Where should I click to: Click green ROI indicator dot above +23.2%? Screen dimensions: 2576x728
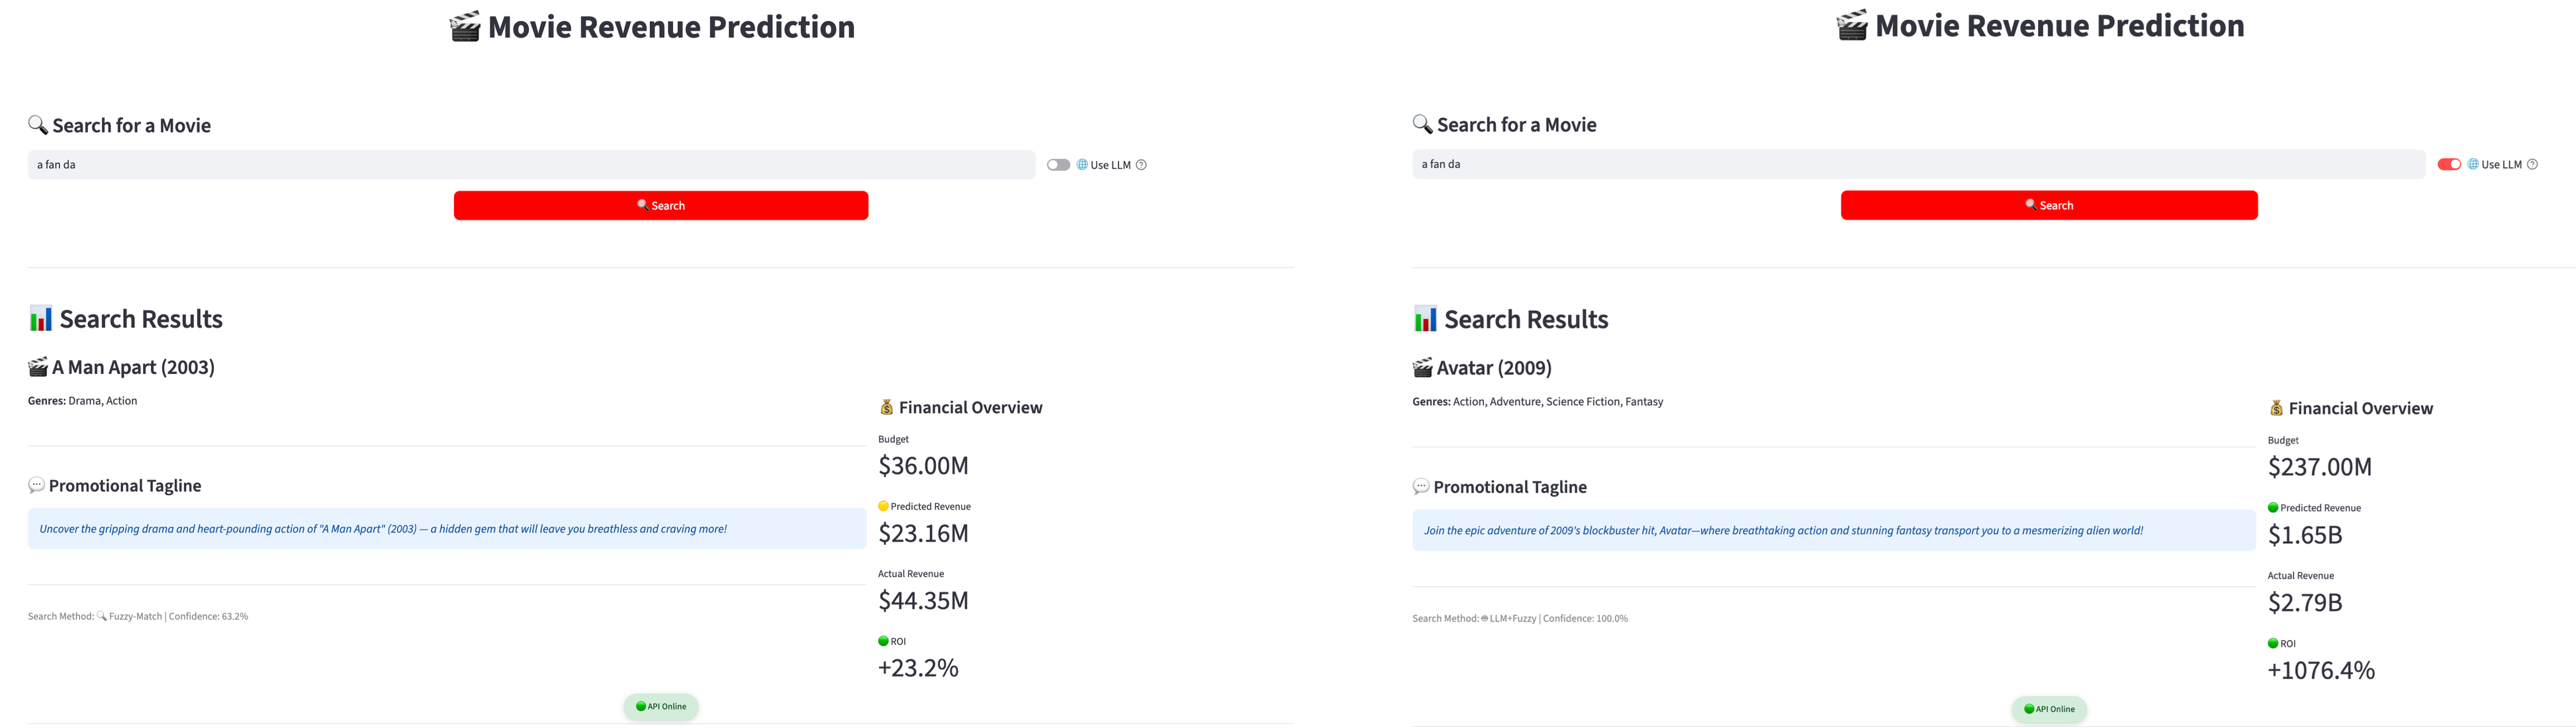click(x=883, y=641)
